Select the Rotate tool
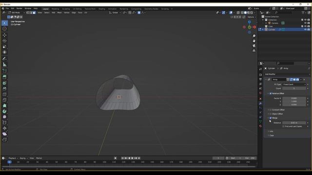Screen dimensions: 312x175 click(x=4, y=41)
